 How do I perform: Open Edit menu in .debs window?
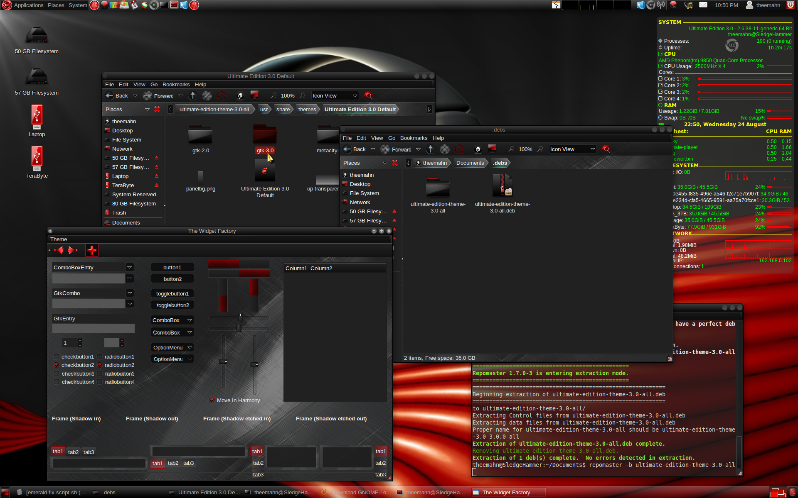point(361,138)
